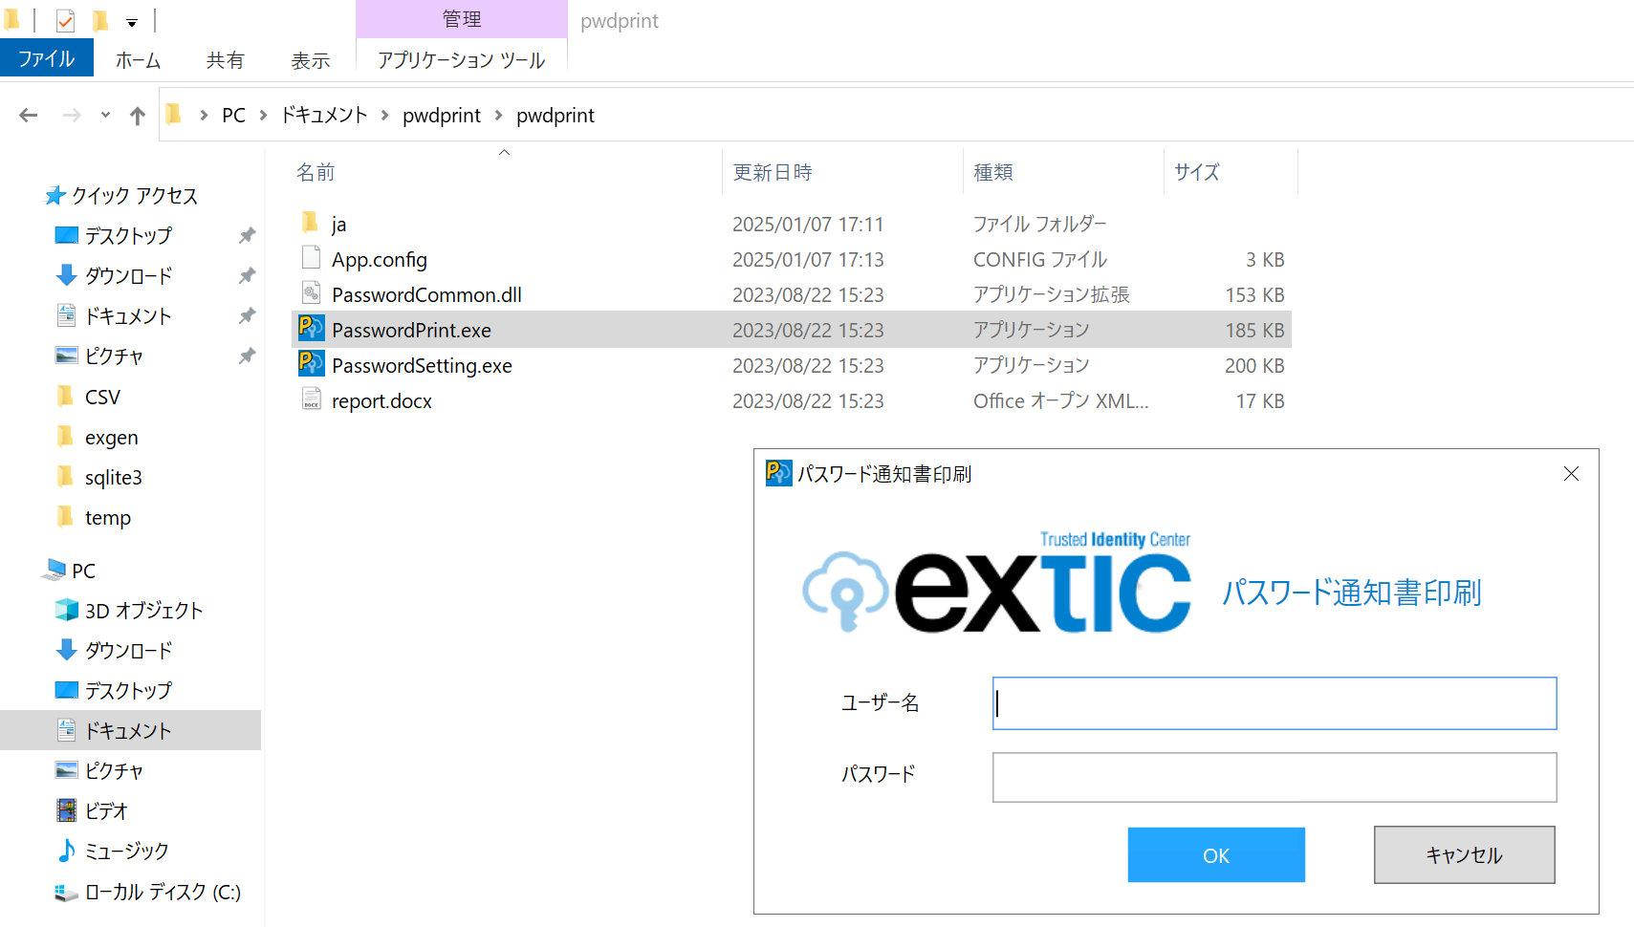Viewport: 1634px width, 927px height.
Task: Switch to the ホーム ribbon tab
Action: 138,60
